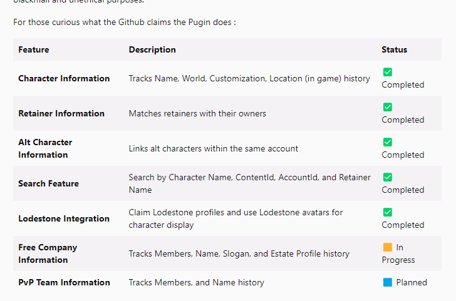The image size is (456, 301).
Task: Select the Character Information feature name
Action: point(64,78)
